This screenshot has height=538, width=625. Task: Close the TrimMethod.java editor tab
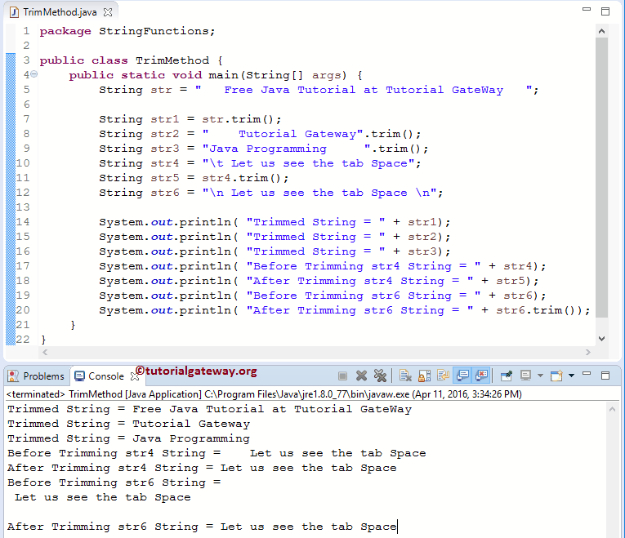(108, 11)
